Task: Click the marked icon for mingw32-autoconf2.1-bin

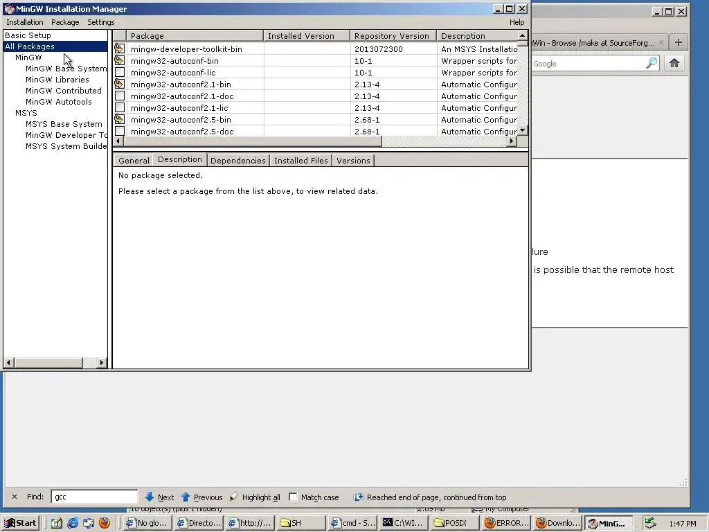Action: tap(119, 84)
